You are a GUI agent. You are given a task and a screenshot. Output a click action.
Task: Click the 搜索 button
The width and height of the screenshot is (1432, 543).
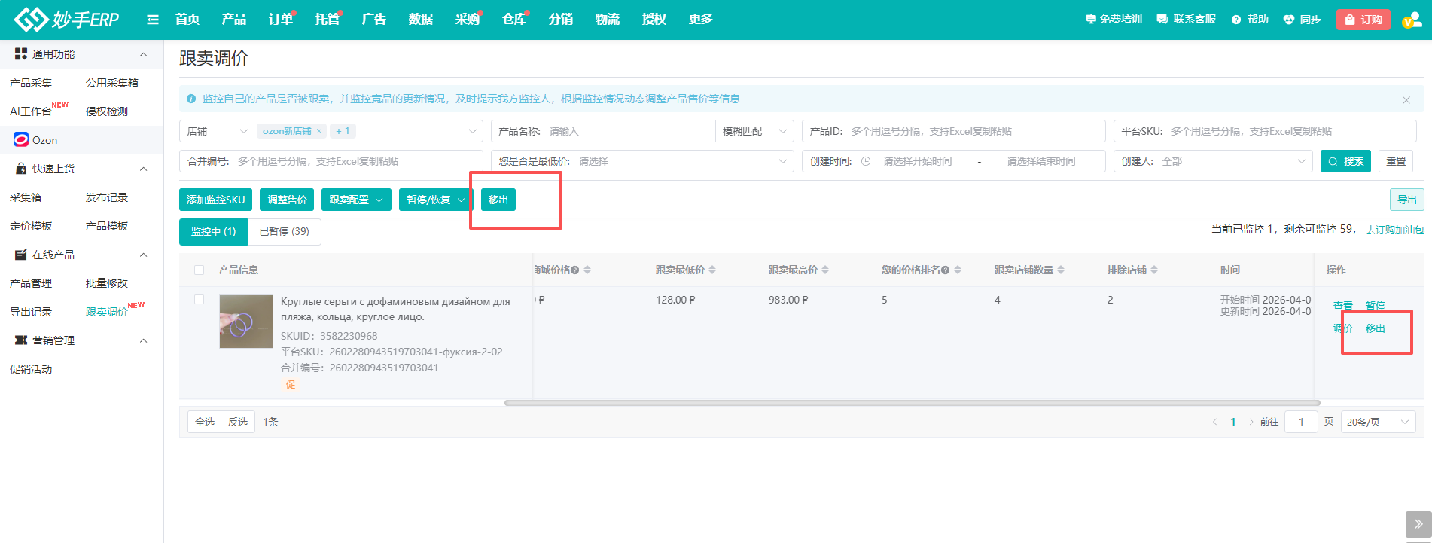(x=1346, y=161)
